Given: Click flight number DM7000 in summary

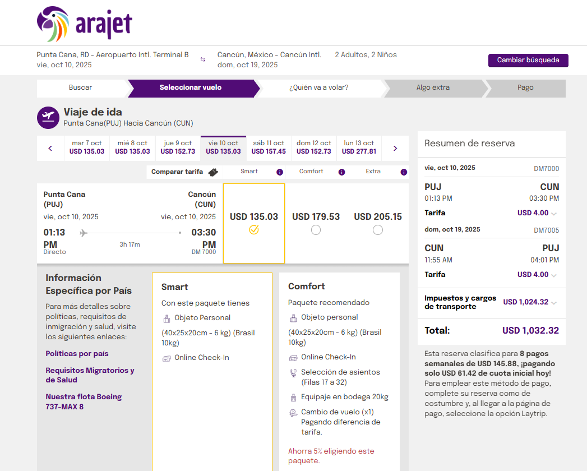Looking at the screenshot, I should 546,169.
